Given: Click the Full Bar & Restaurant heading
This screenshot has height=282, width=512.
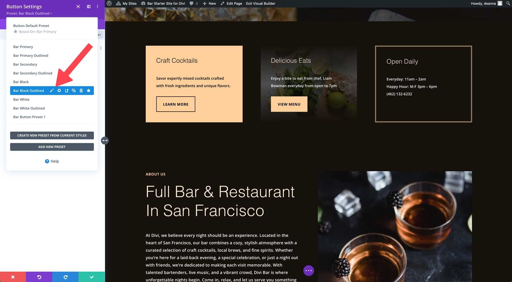Looking at the screenshot, I should pyautogui.click(x=220, y=201).
